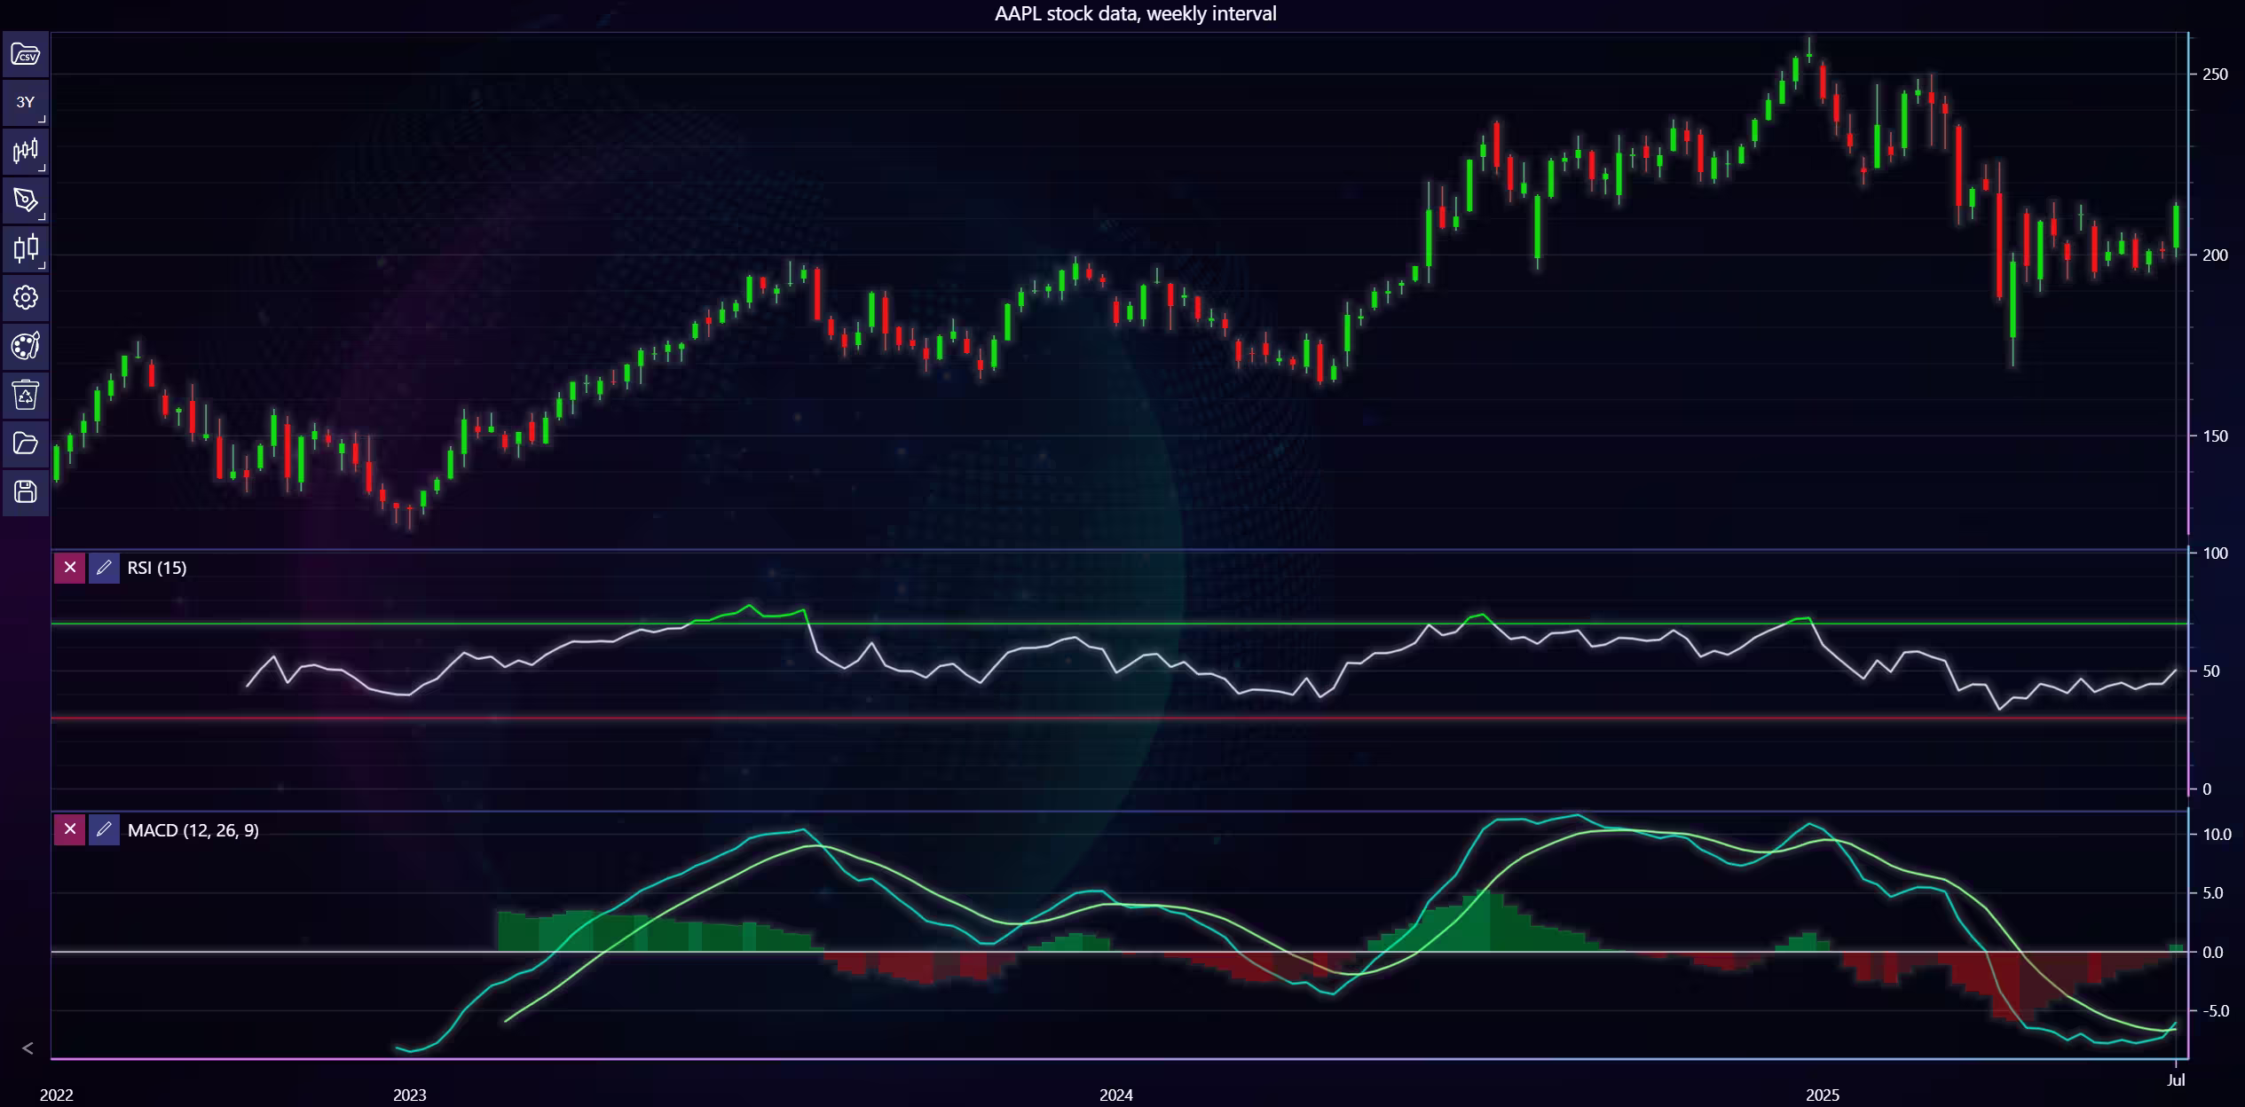This screenshot has height=1107, width=2245.
Task: Click the MACD (12, 26, 9) label
Action: coord(193,830)
